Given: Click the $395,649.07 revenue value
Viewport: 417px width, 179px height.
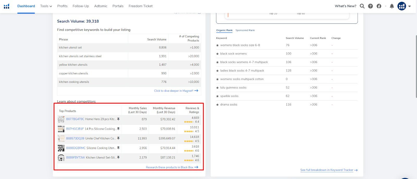Looking at the screenshot, I should tap(167, 138).
